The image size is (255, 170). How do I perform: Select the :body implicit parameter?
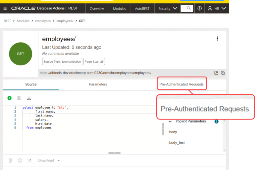[x=173, y=132]
